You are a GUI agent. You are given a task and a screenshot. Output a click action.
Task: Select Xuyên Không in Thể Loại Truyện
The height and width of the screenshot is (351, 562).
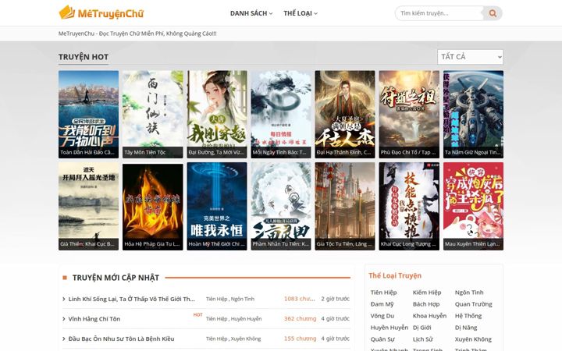click(x=473, y=339)
